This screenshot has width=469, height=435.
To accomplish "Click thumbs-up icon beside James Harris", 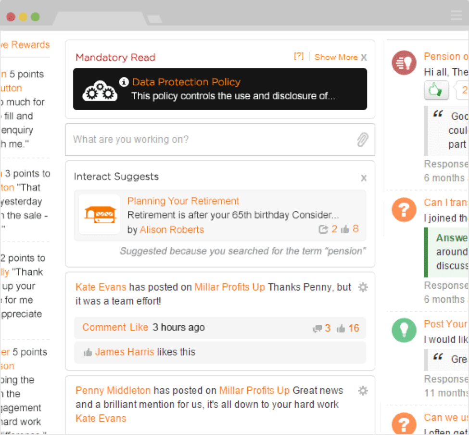I will coord(88,352).
